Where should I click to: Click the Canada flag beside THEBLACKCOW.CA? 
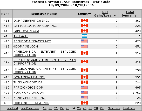click(84, 82)
